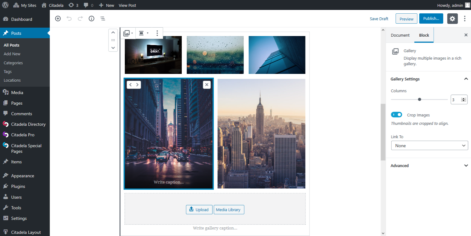Open the Content structure info icon

pyautogui.click(x=91, y=19)
